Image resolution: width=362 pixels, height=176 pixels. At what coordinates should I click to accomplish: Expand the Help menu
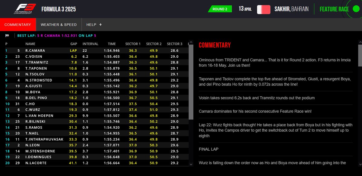[94, 25]
